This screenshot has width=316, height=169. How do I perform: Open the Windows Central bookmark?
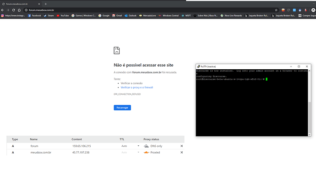[x=169, y=15]
